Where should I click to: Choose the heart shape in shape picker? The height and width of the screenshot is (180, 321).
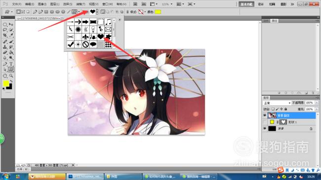click(101, 36)
